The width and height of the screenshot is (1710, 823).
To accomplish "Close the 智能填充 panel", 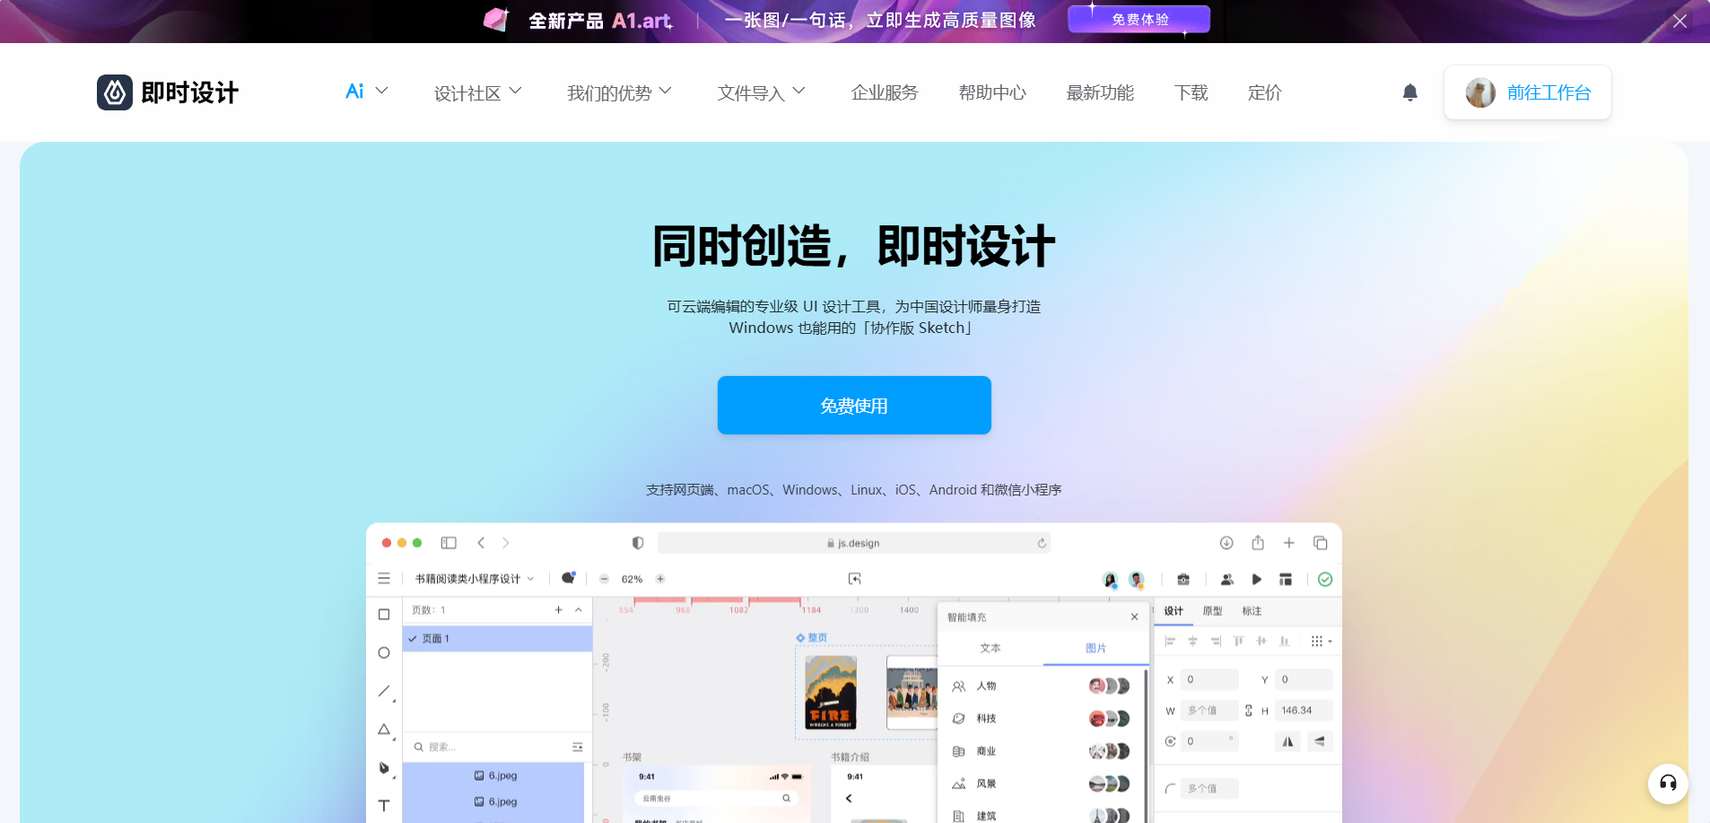I will (1135, 617).
